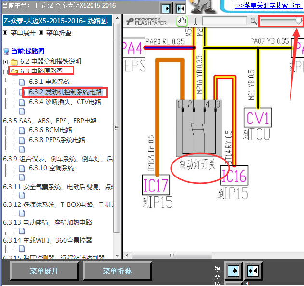Click the magnifier search icon in FlashPaper toolbar
This screenshot has height=286, width=304.
coord(253,21)
